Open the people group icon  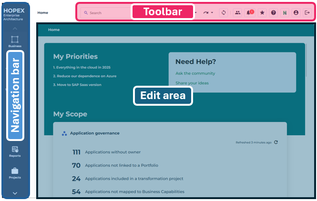tap(237, 13)
